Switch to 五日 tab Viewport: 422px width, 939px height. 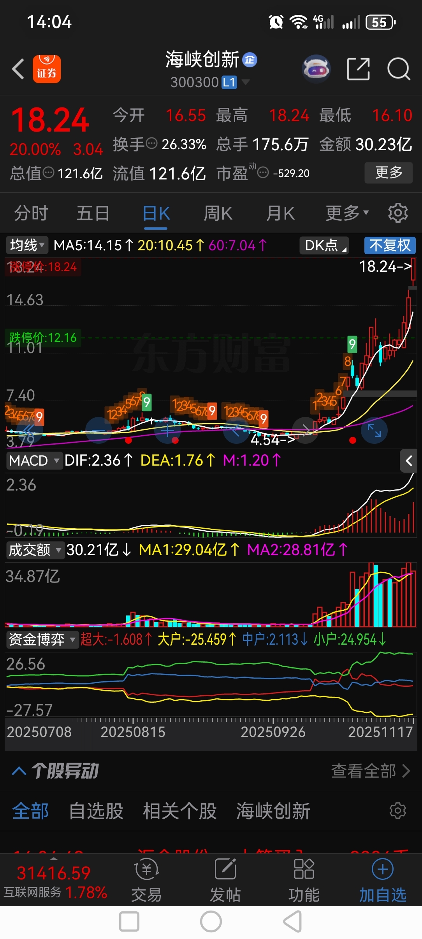point(93,213)
